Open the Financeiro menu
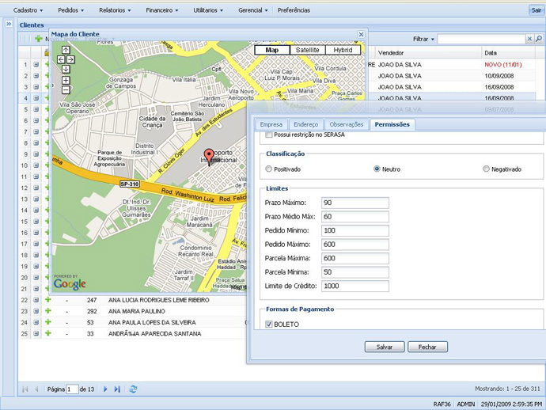Screen dimensions: 546x410 161,10
